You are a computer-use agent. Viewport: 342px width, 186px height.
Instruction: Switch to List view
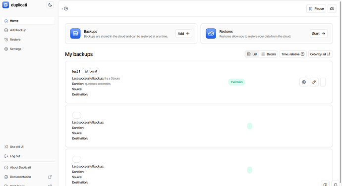coord(252,54)
